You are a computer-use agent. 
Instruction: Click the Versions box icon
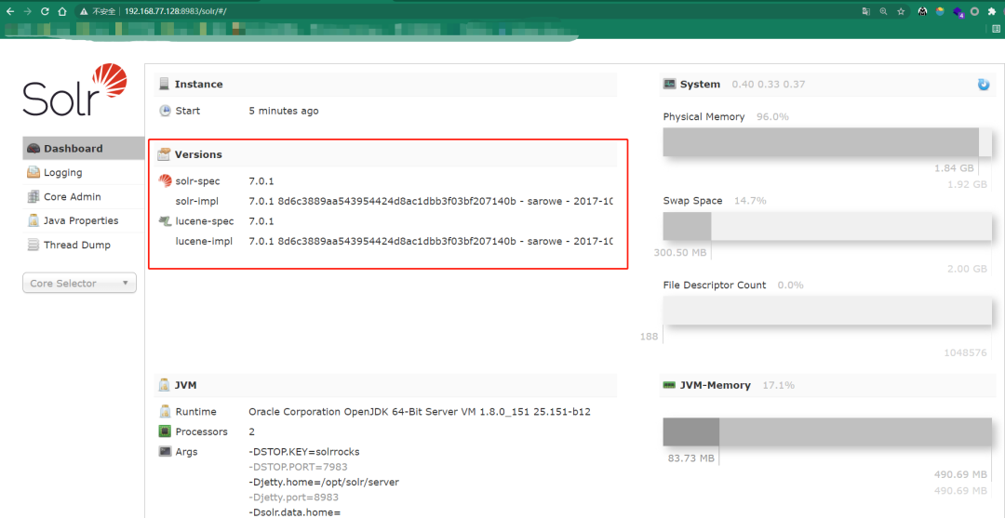(x=165, y=154)
